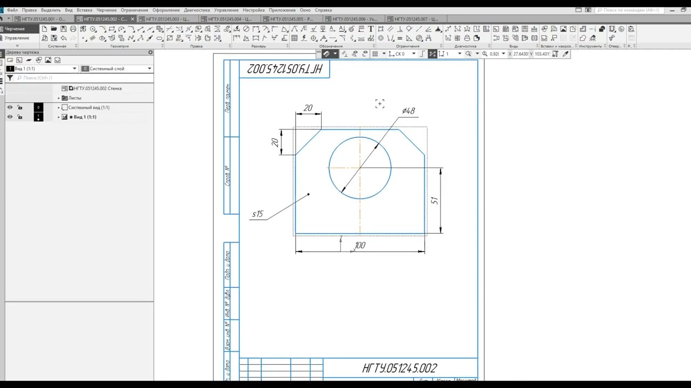Toggle the grid display on the quick bar
691x388 pixels.
(x=375, y=54)
